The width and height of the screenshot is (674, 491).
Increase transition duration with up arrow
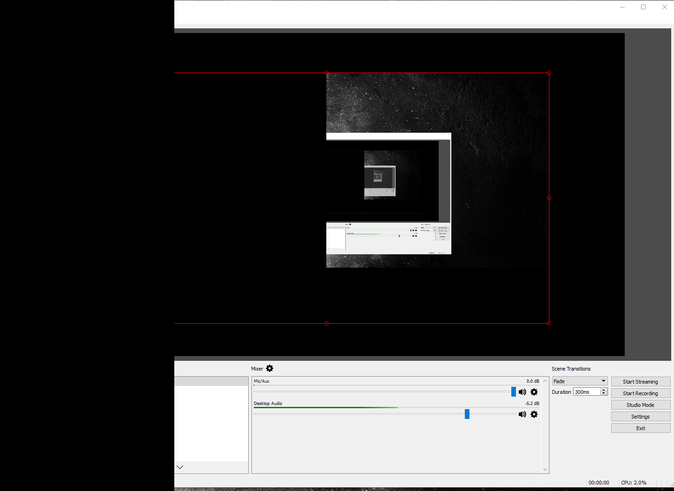point(604,390)
